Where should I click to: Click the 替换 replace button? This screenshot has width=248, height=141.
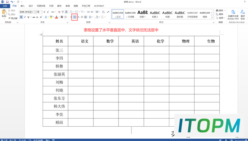[x=220, y=14]
